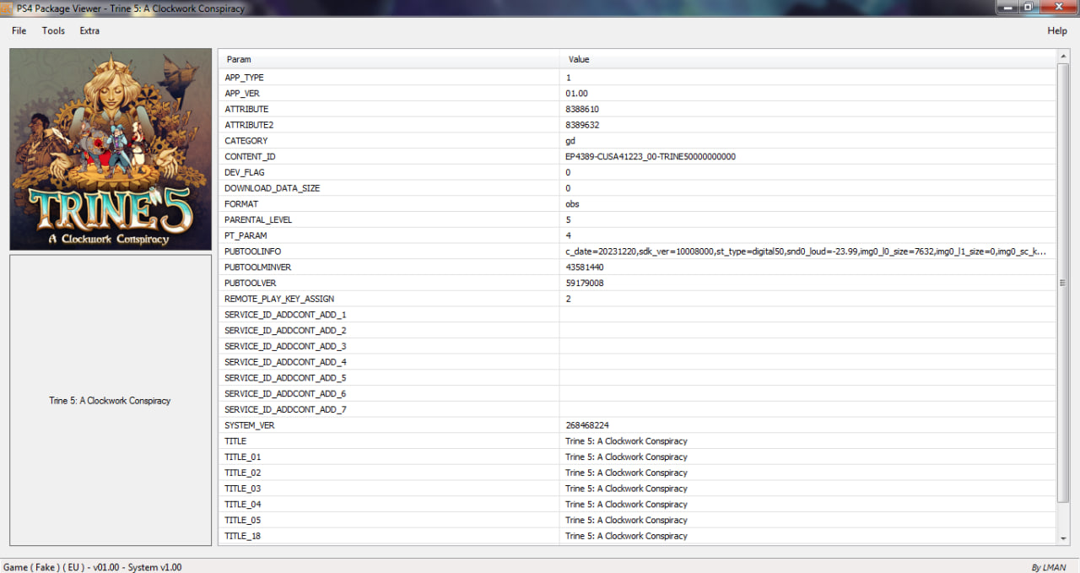Select the DEV_FLAG row
Viewport: 1080px width, 573px height.
tap(637, 172)
